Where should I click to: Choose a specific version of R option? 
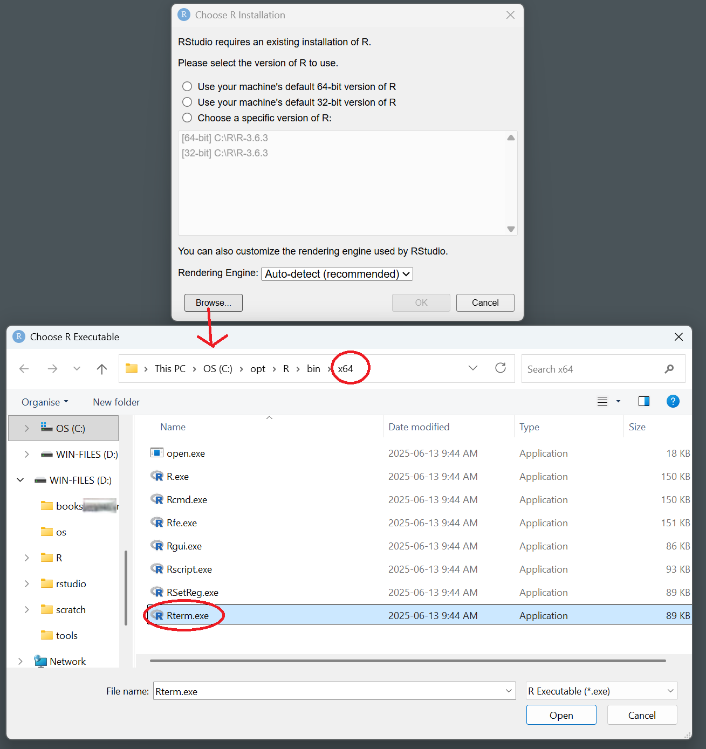click(x=187, y=118)
